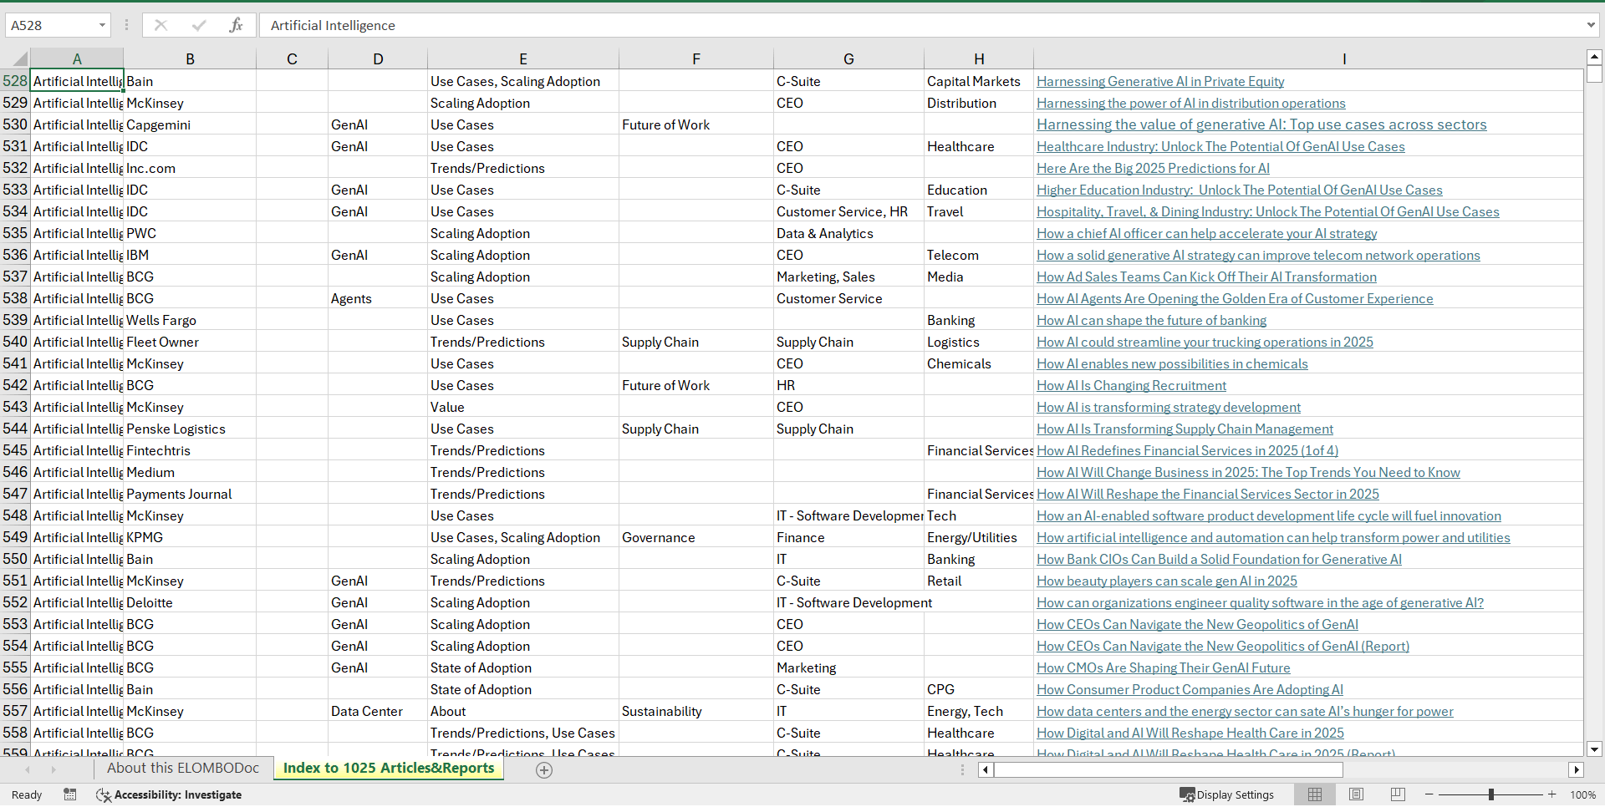Select cell containing Capgemini
Screen dimensions: 1605x807
point(190,124)
